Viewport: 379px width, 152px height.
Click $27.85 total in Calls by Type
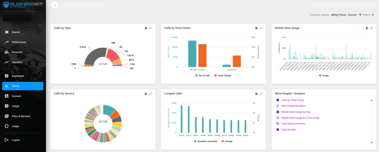pos(103,64)
